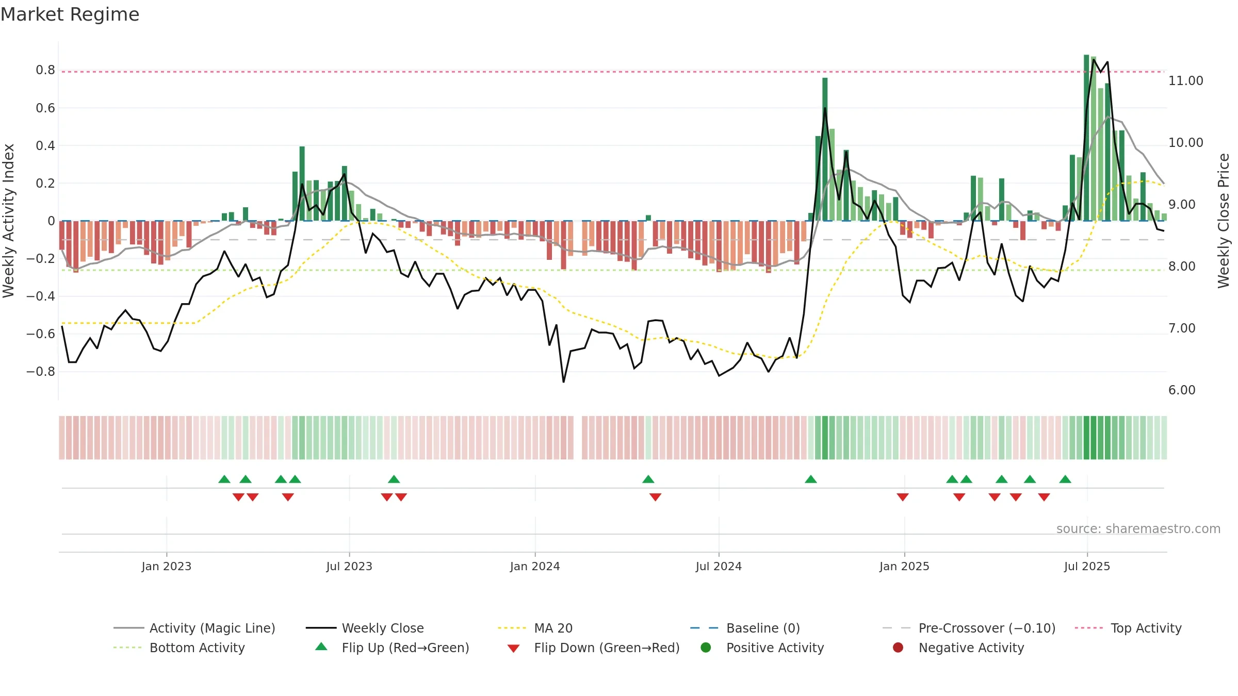Toggle the Baseline (0) legend entry

click(745, 628)
